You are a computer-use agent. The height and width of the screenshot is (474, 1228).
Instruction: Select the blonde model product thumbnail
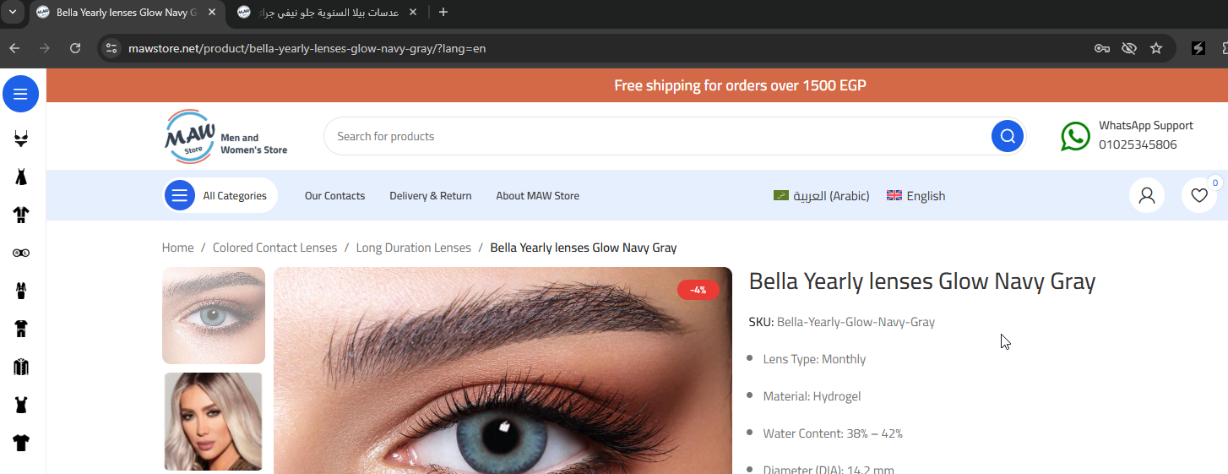click(x=214, y=422)
